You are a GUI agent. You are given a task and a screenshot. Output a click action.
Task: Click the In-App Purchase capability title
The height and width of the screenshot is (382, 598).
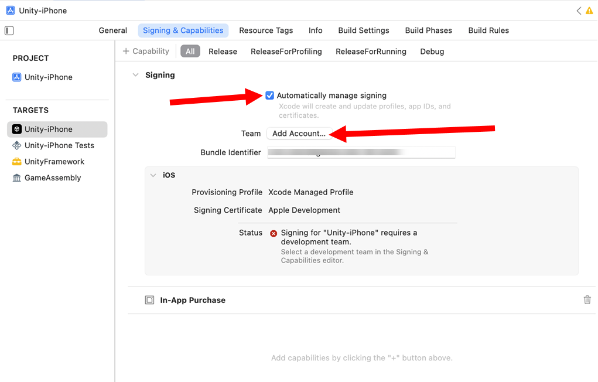coord(193,301)
